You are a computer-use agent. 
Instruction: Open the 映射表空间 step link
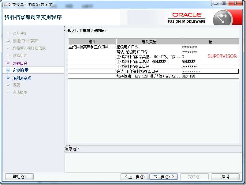click(22, 78)
